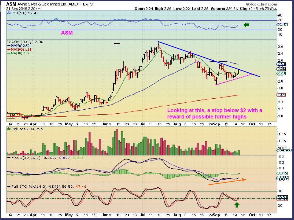Select the MA(10) 2.23 legend entry
294x220 pixels.
[18, 53]
